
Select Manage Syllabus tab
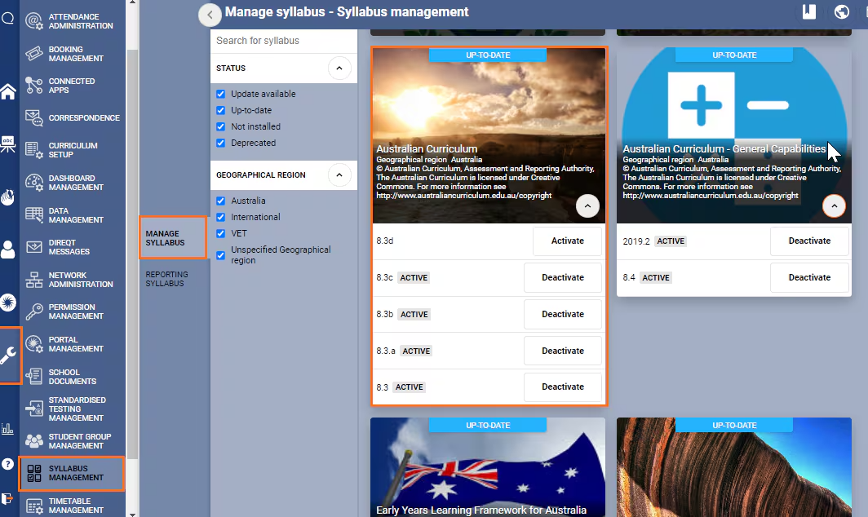pos(173,238)
